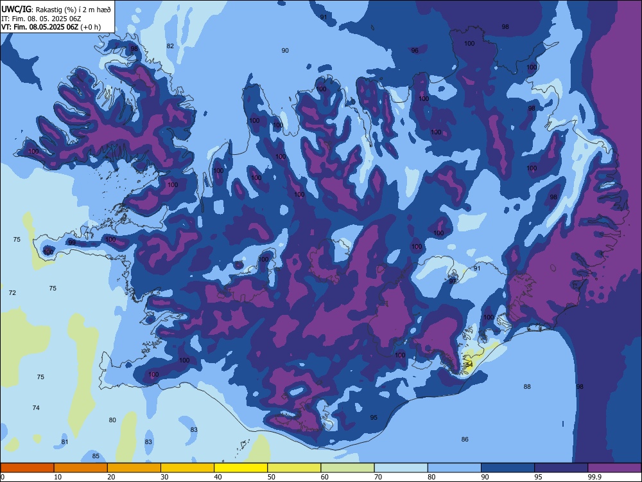642x482 pixels.
Task: Click the map humidity value '97'
Action: (x=453, y=281)
